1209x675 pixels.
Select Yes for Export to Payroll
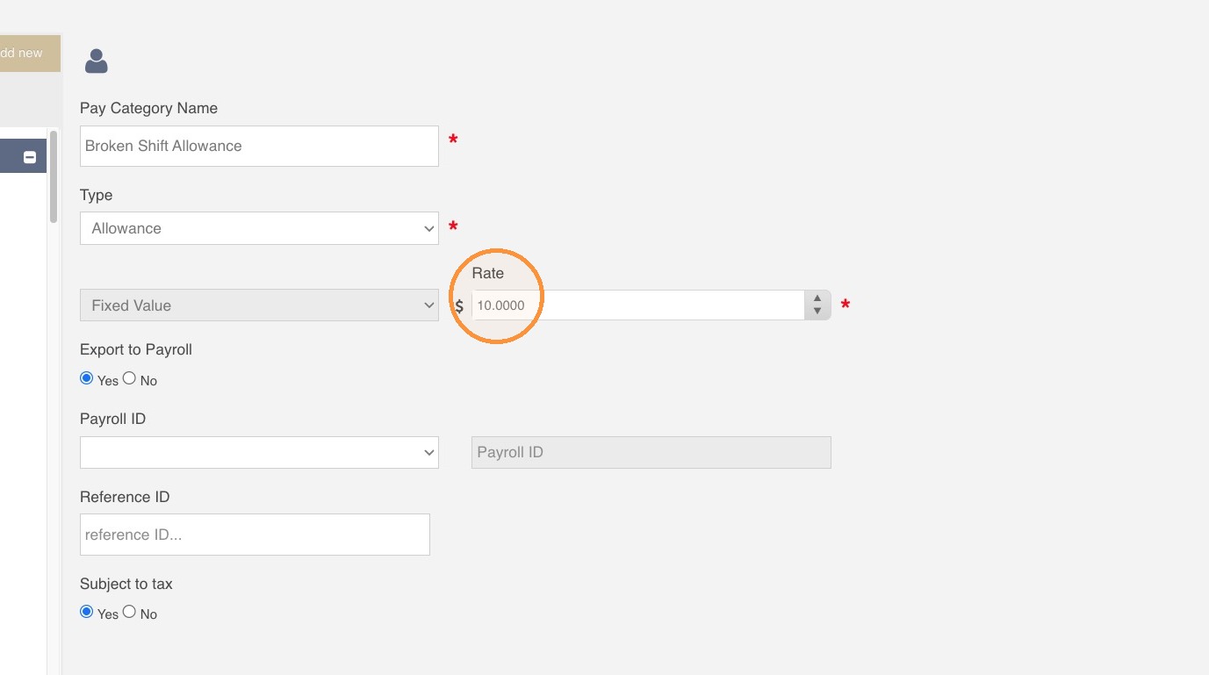point(86,378)
